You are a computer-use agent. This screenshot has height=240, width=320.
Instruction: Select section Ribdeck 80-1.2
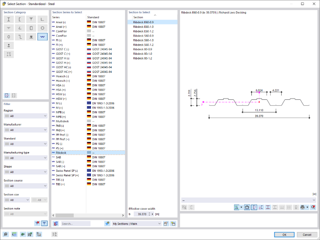click(x=152, y=58)
